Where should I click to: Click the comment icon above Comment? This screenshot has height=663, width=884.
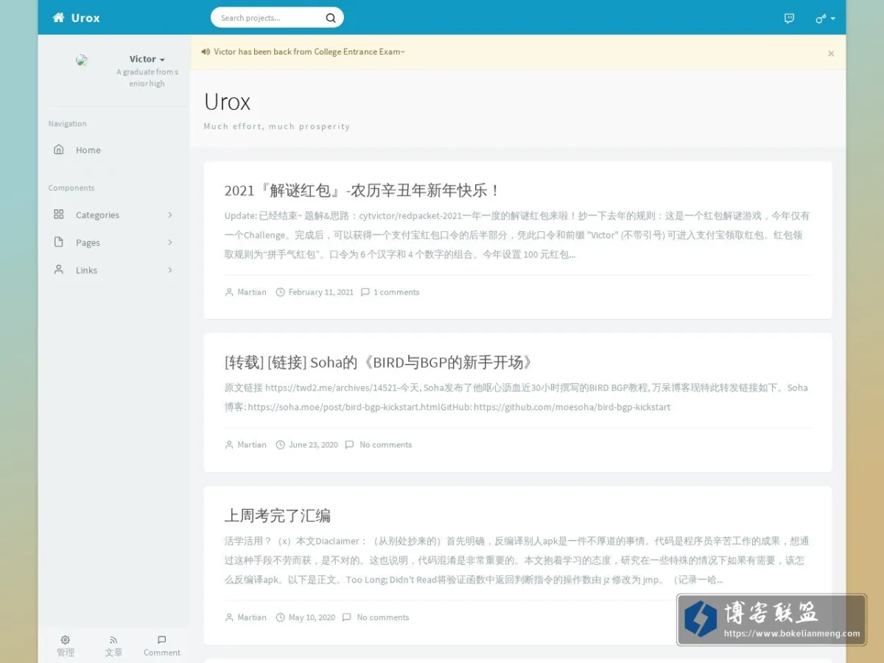coord(162,639)
